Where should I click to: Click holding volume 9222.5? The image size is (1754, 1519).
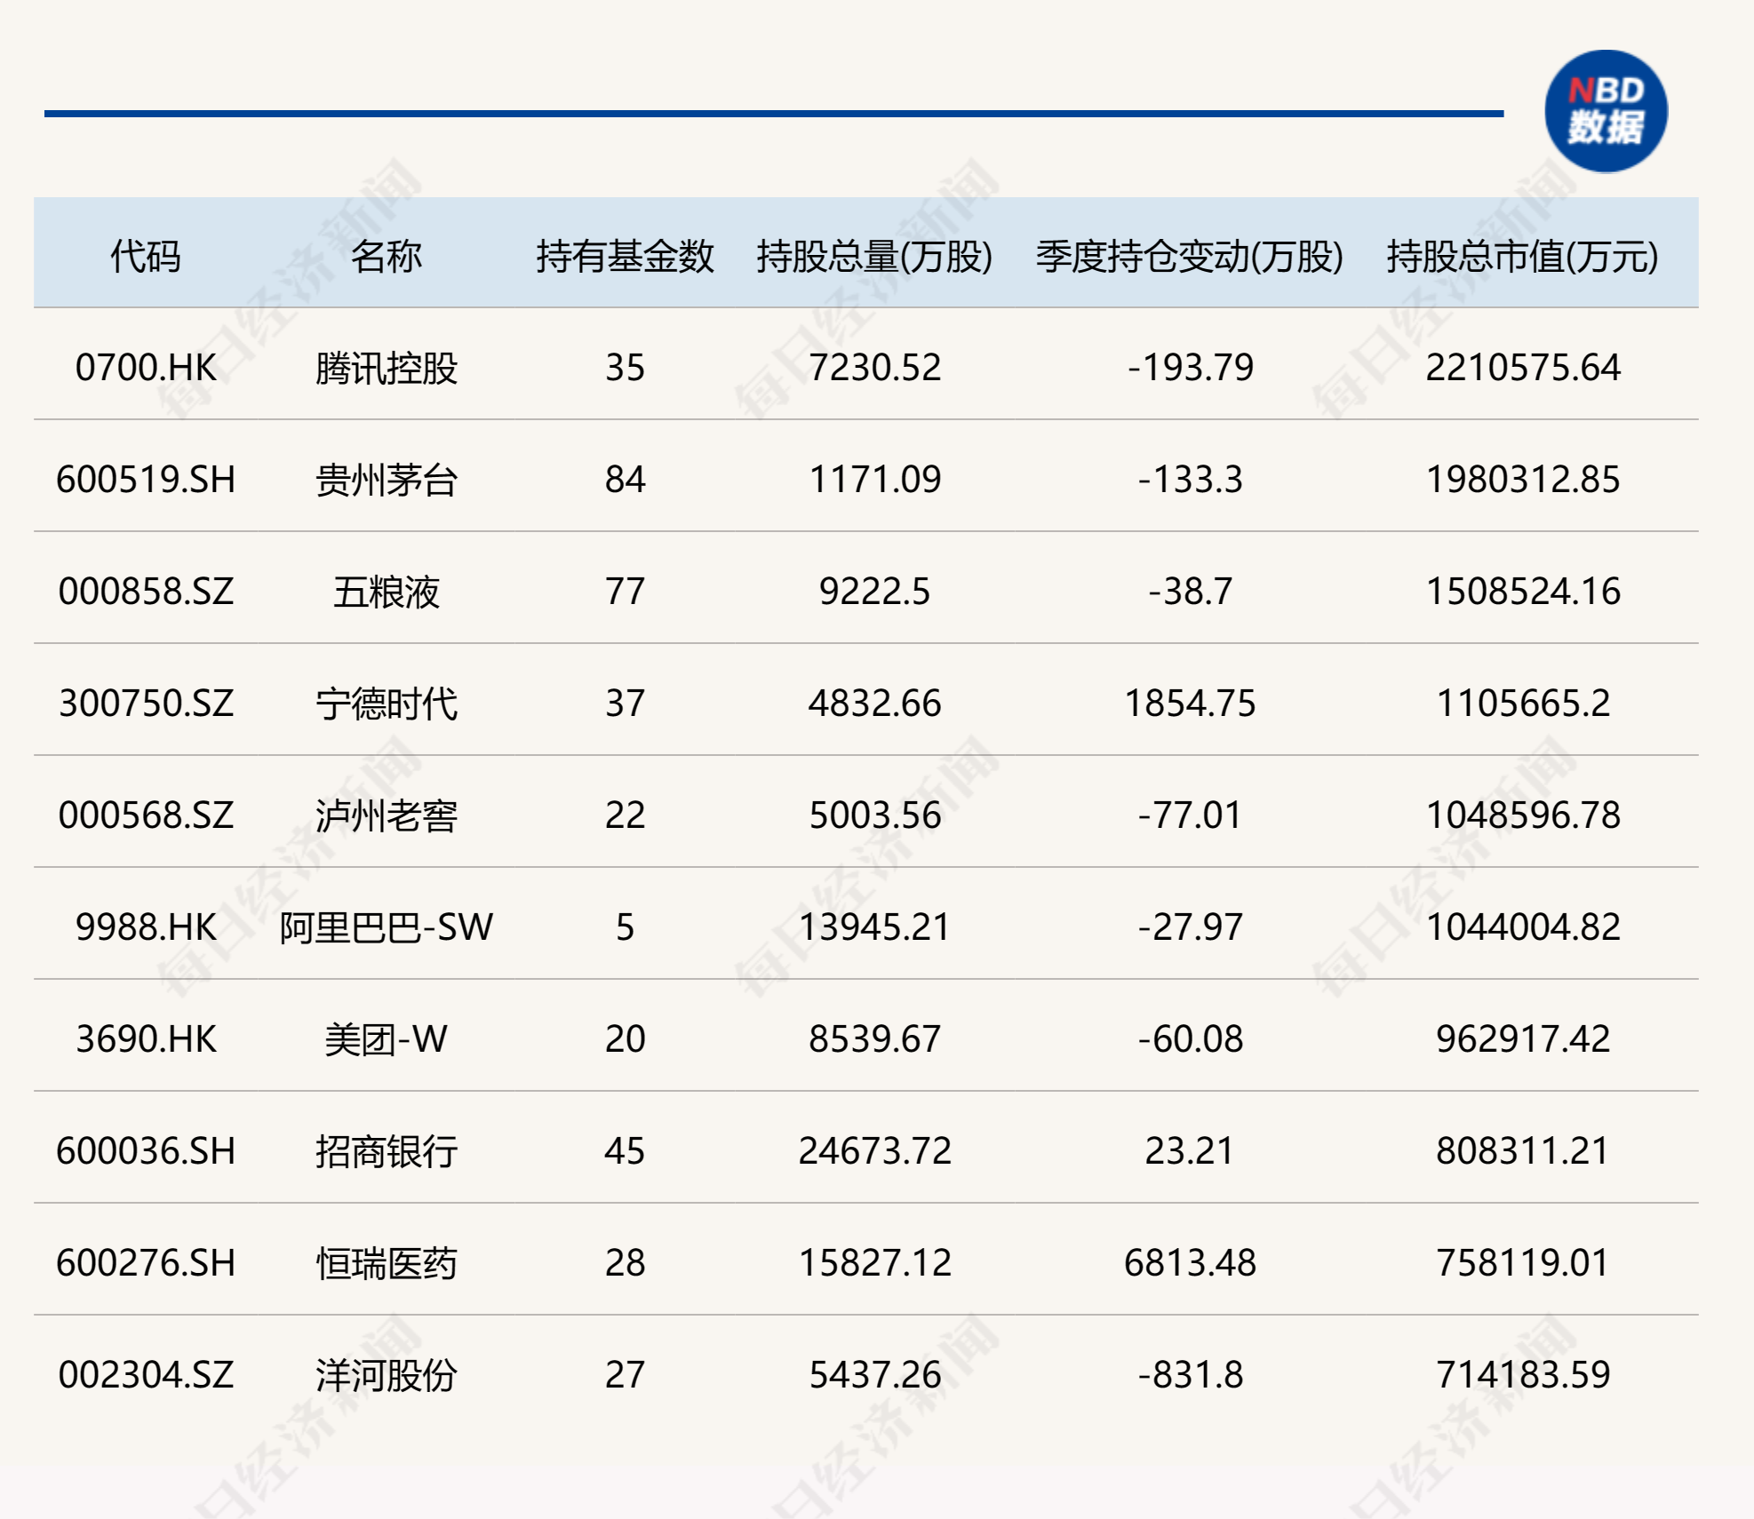pos(874,592)
